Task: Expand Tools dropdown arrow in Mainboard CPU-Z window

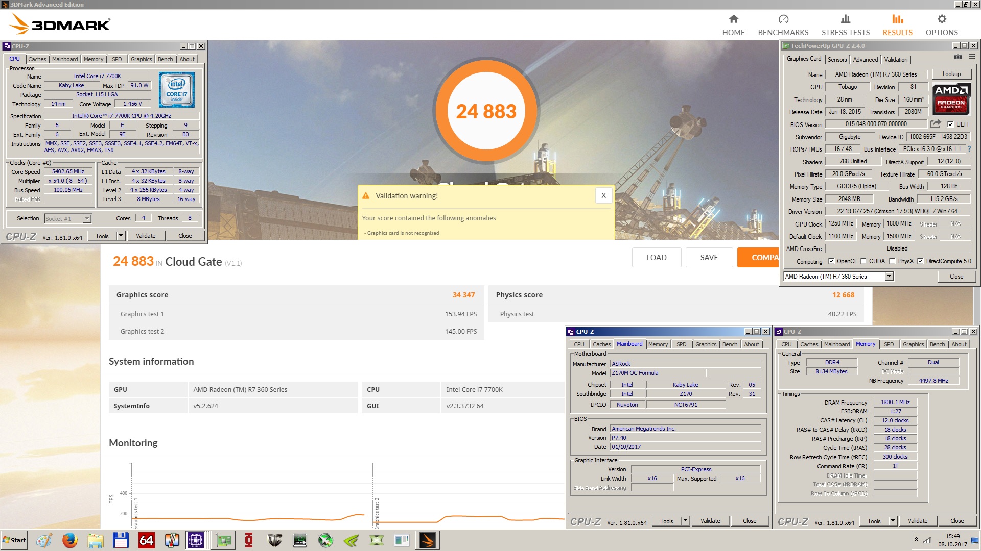Action: pyautogui.click(x=685, y=521)
